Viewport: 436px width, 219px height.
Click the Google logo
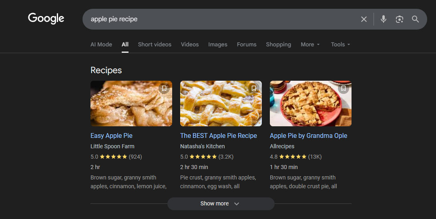(46, 19)
